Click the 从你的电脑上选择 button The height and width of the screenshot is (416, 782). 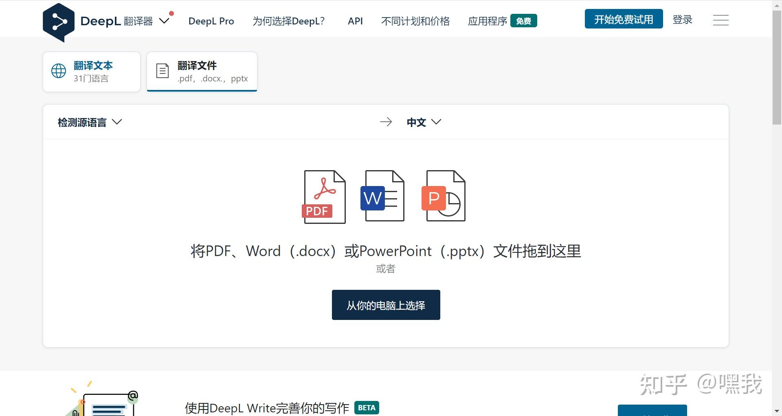386,305
